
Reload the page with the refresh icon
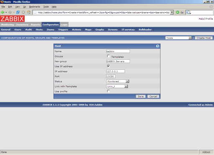pos(18,13)
